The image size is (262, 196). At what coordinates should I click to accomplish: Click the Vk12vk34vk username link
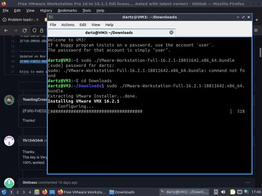[x=33, y=140]
